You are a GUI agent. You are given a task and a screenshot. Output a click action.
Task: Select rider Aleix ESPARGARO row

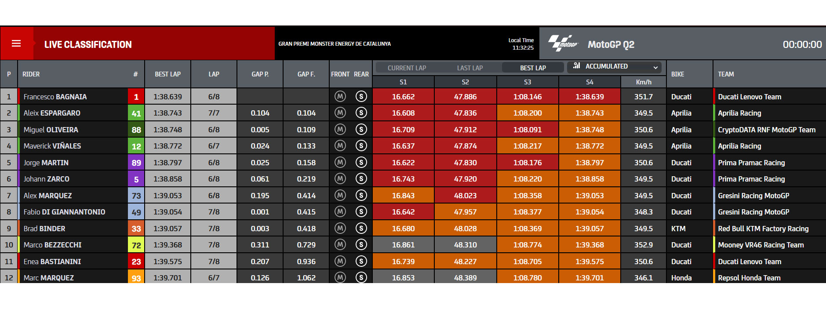pyautogui.click(x=413, y=113)
